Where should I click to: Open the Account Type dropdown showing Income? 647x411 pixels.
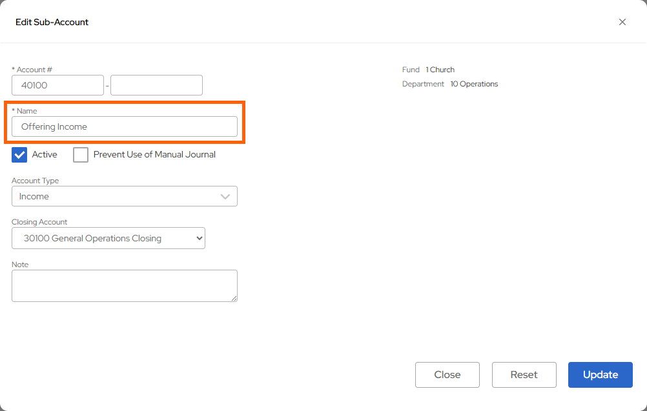124,196
